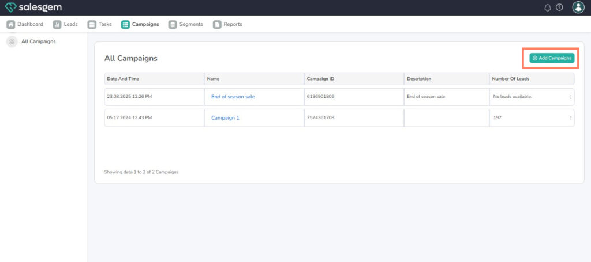591x262 pixels.
Task: Click the salesgem logo
Action: (33, 7)
